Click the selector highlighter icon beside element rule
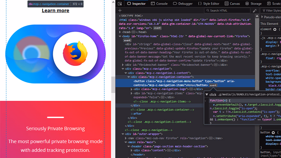Image resolution: width=281 pixels, height=158 pixels. (275, 29)
